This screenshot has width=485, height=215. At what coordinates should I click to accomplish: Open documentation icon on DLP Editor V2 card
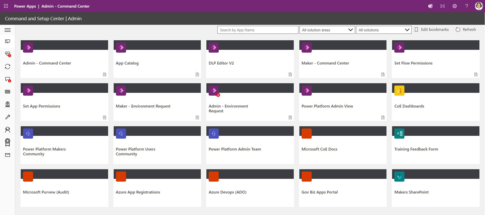[x=290, y=74]
